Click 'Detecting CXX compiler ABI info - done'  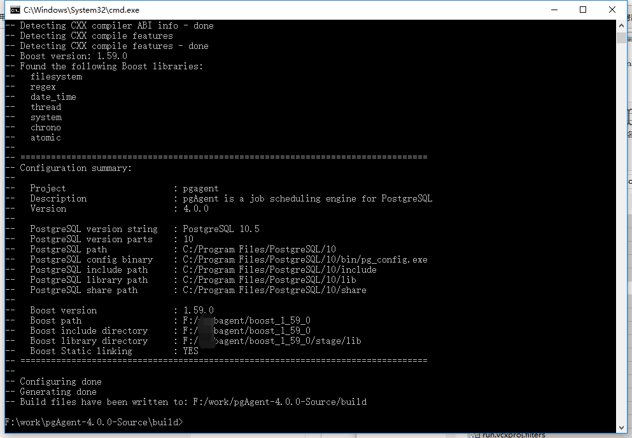(x=117, y=25)
